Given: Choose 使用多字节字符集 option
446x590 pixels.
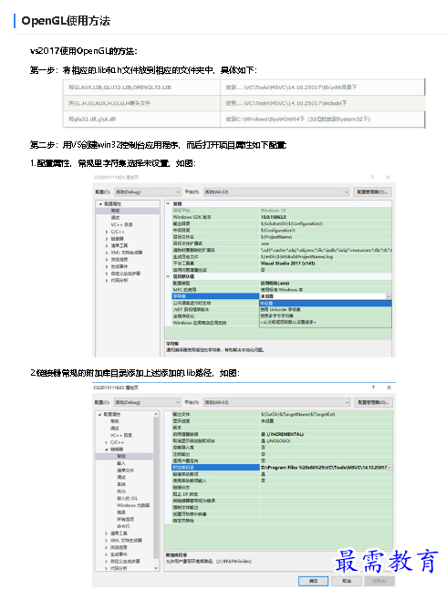Looking at the screenshot, I should (x=326, y=316).
